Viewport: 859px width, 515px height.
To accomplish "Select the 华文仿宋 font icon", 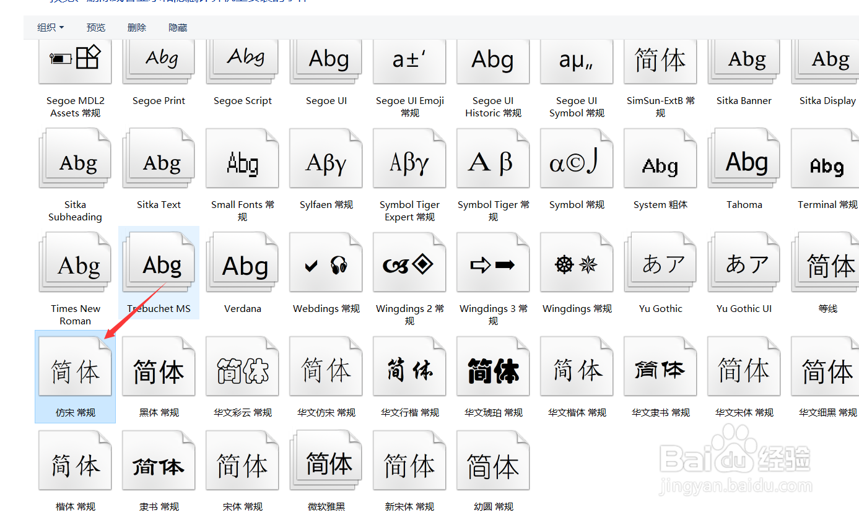I will click(x=326, y=365).
